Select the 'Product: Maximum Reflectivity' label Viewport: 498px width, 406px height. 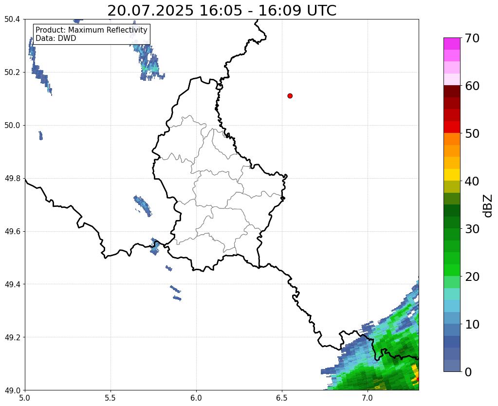pos(92,30)
